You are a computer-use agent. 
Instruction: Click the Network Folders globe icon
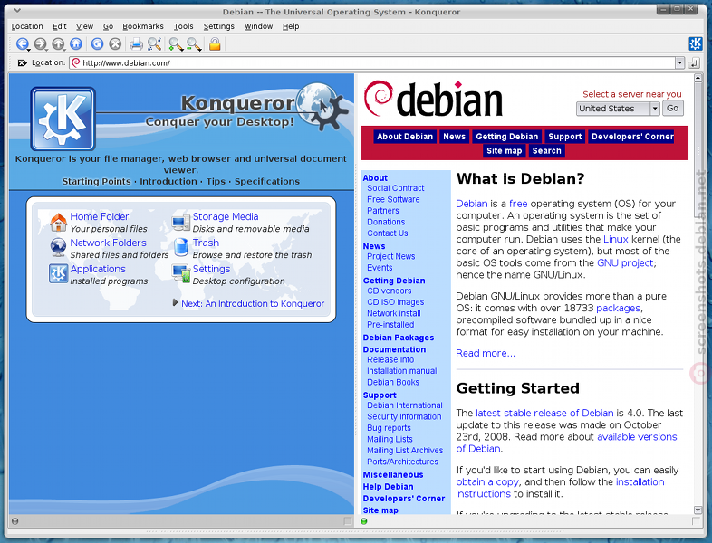point(58,248)
